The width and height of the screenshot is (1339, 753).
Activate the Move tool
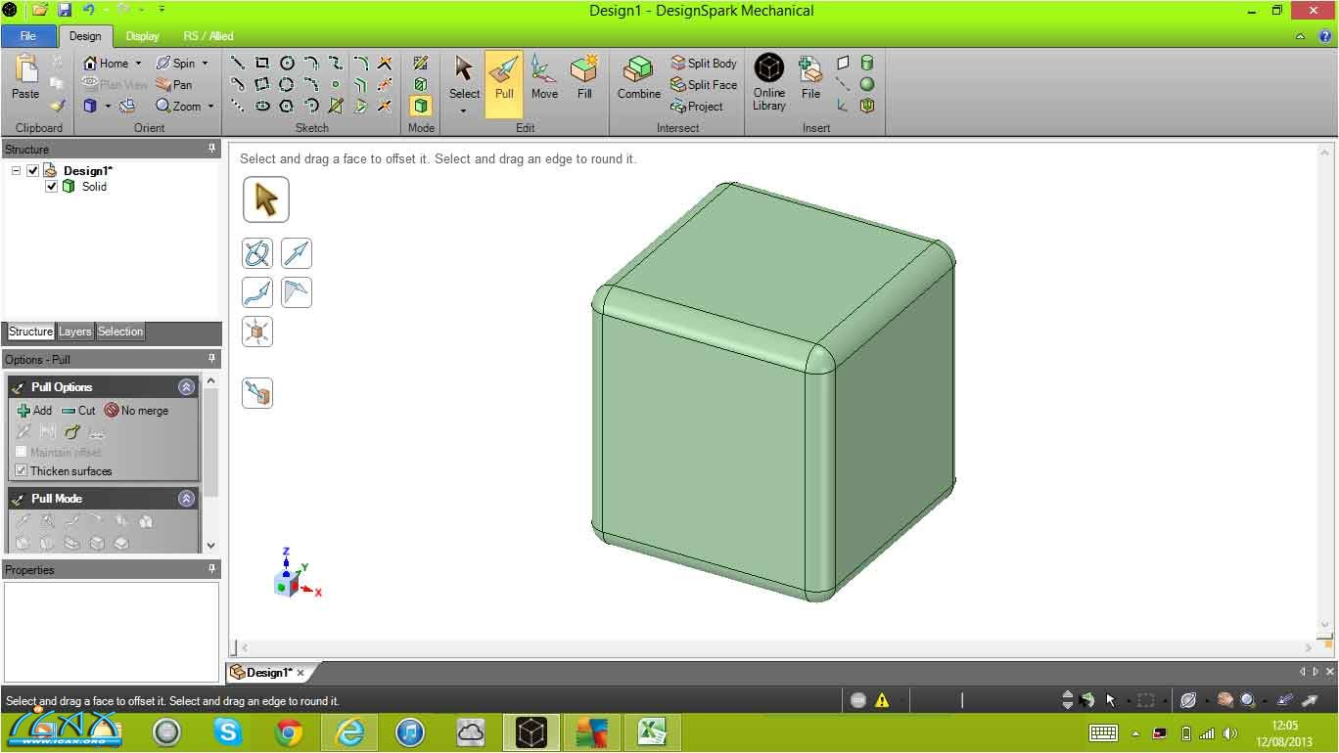(x=544, y=78)
